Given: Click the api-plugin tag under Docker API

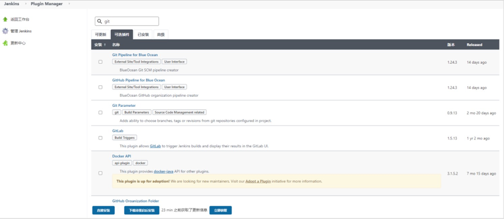Looking at the screenshot, I should click(122, 163).
